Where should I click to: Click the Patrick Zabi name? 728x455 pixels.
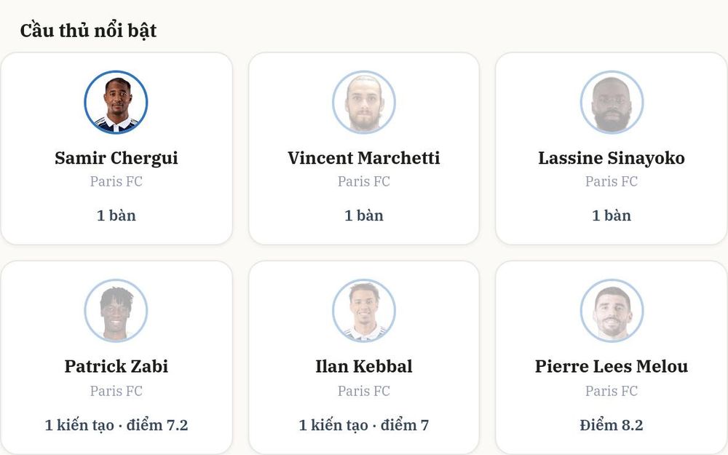point(116,366)
